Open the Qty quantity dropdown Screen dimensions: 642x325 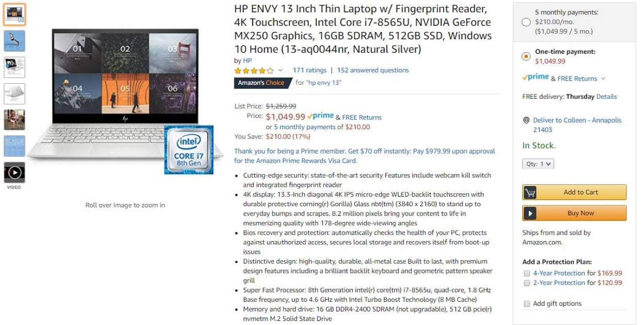coord(538,164)
